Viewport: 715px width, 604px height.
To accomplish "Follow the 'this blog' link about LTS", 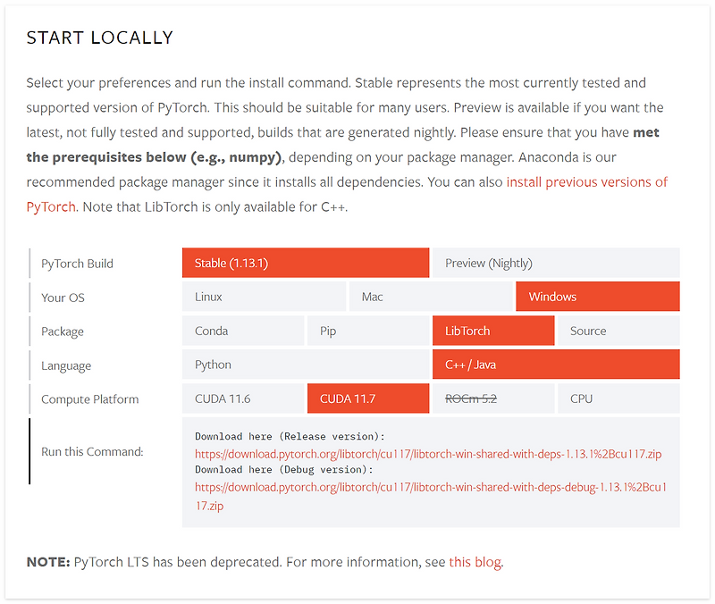I will click(475, 562).
